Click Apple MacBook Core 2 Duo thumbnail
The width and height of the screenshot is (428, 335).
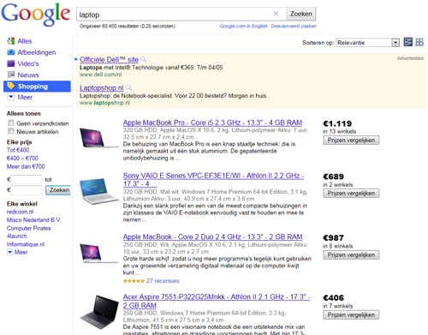click(99, 253)
